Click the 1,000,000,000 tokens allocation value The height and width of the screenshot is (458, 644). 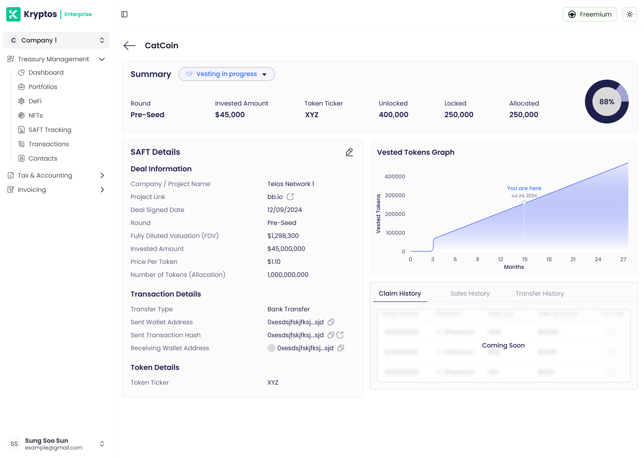(x=288, y=275)
